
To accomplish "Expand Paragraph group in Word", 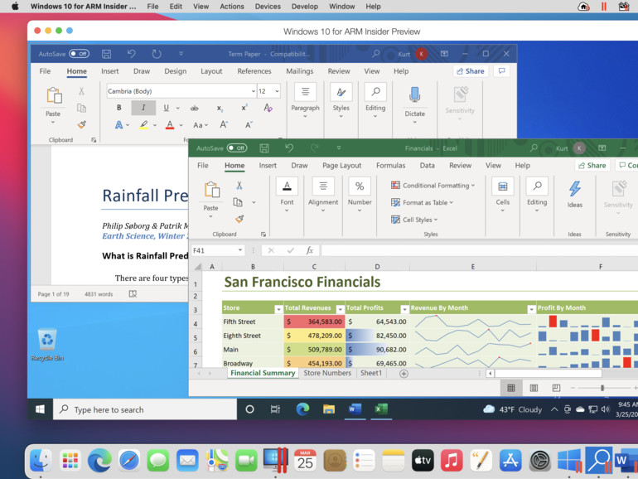I will tap(305, 101).
